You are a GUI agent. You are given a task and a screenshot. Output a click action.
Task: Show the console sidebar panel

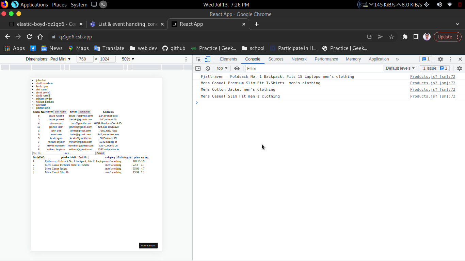(198, 68)
